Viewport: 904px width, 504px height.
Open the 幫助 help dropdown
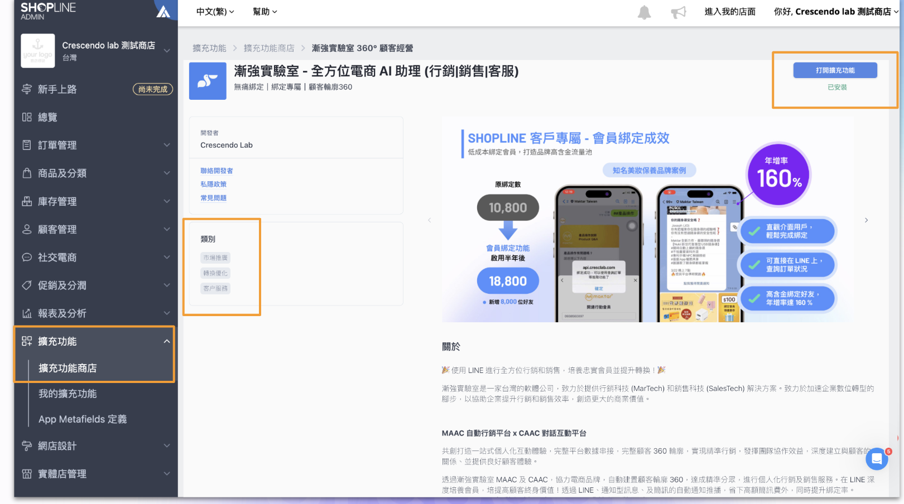click(x=265, y=12)
